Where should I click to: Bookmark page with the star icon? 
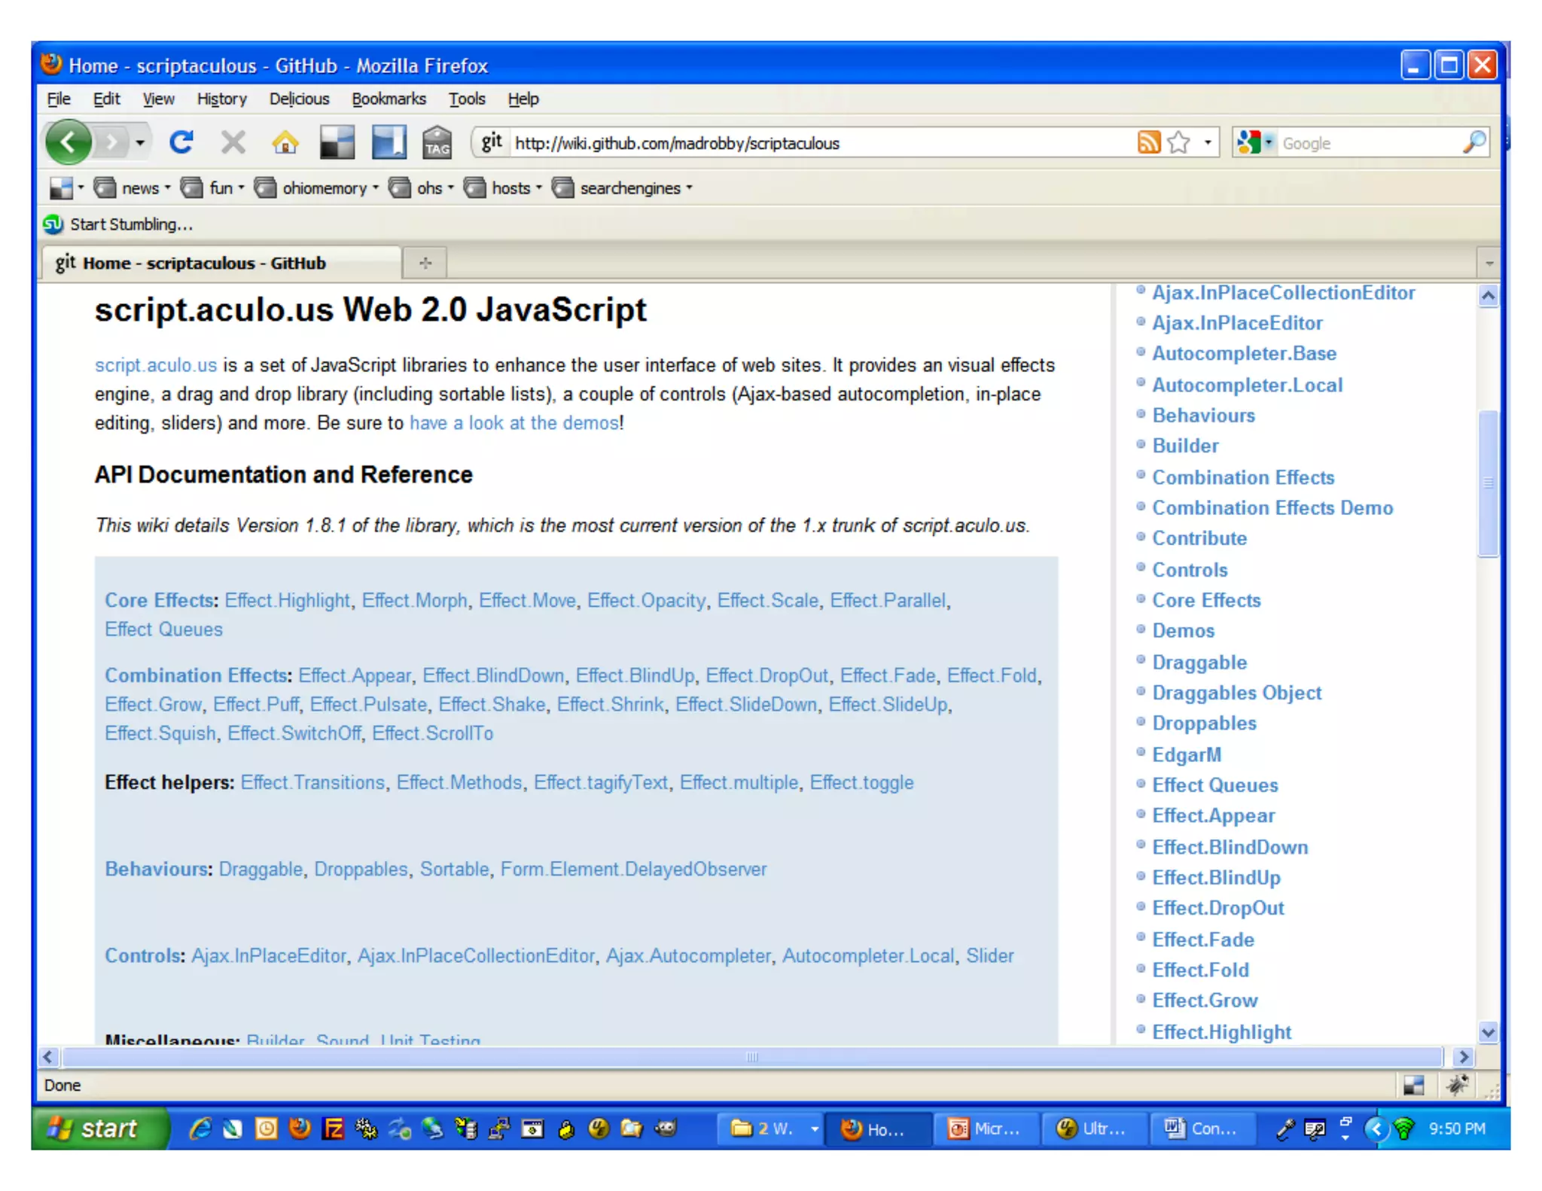click(1179, 142)
